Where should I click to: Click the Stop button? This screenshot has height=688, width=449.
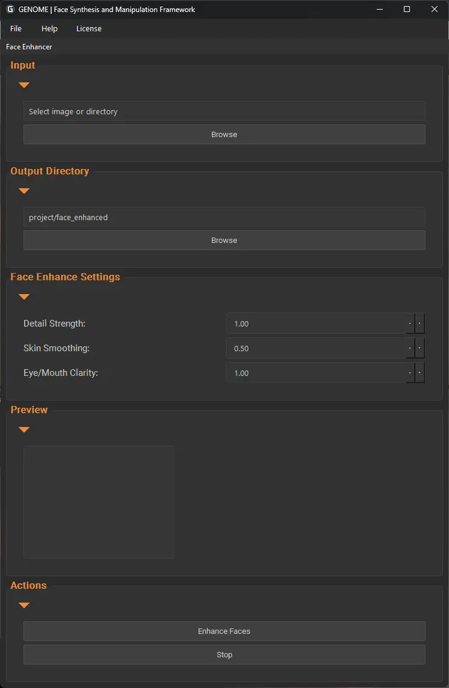pos(224,655)
